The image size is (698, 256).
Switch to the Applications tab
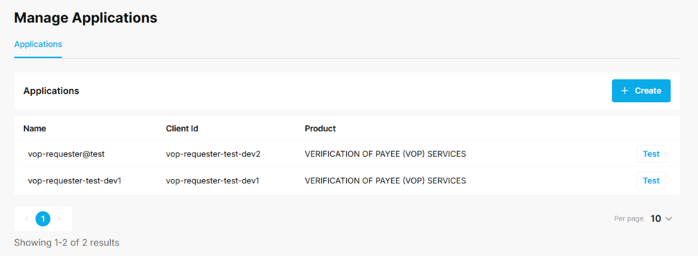38,44
